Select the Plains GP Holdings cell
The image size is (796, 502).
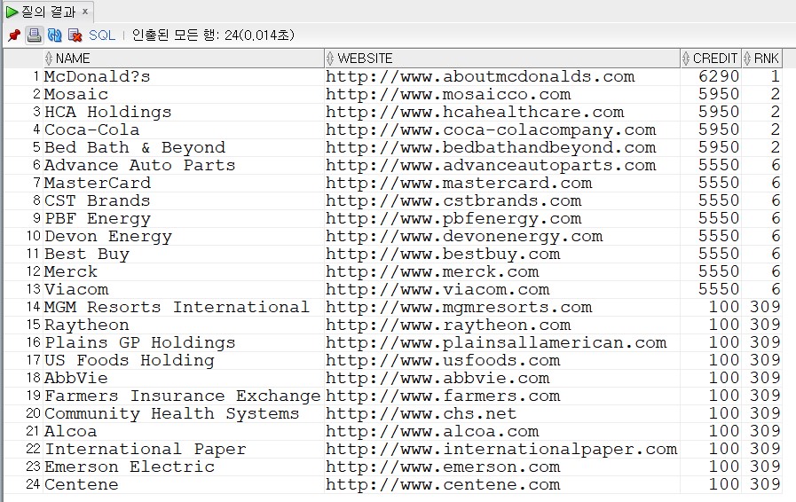coord(184,343)
